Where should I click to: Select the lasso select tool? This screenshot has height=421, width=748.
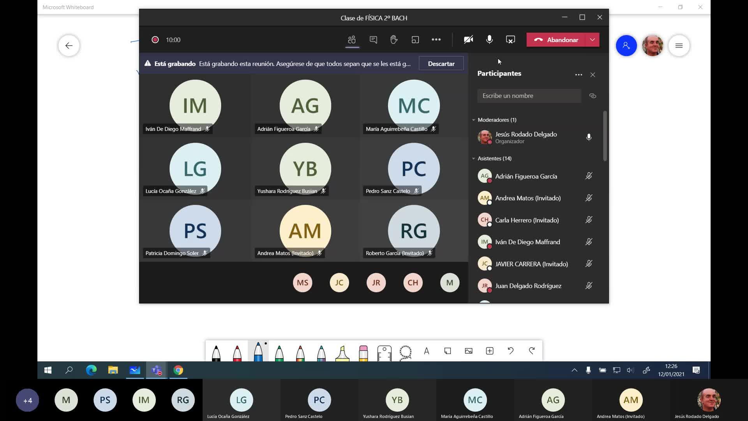pos(406,352)
